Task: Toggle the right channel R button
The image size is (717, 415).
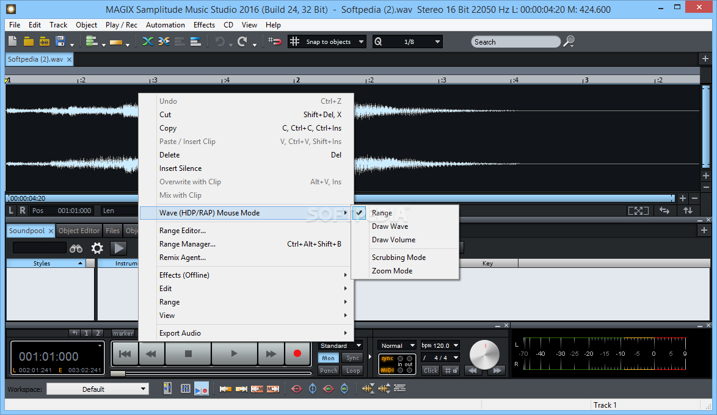Action: (x=23, y=211)
